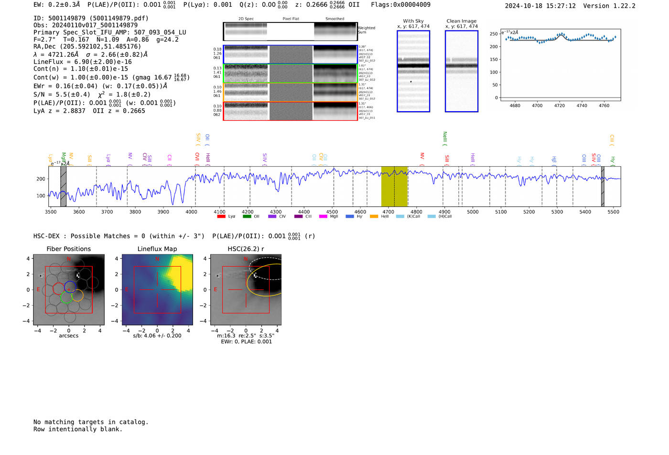Click the green fiber circle in Fiber Positions
The width and height of the screenshot is (669, 455).
click(66, 297)
